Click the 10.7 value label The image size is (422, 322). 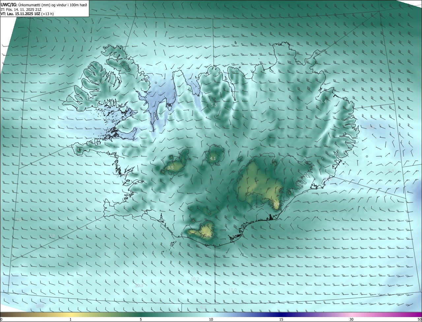tap(40, 306)
